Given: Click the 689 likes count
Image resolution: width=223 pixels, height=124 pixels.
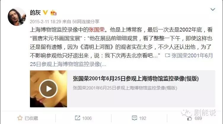Looking at the screenshot, I should (198, 118).
